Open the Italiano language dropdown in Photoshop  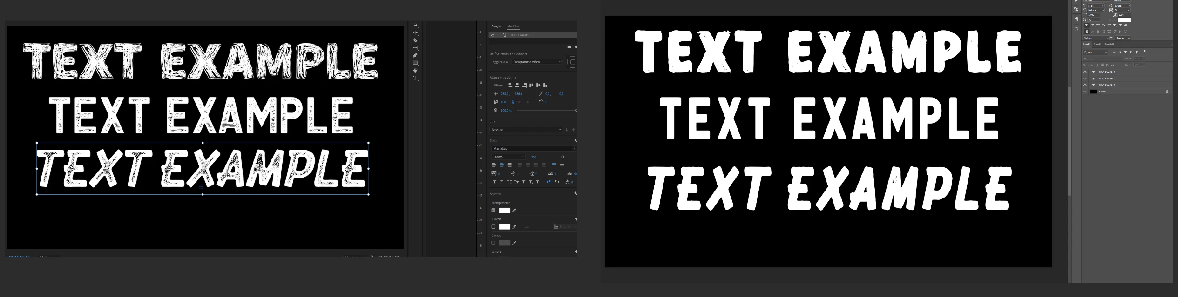(x=1096, y=38)
